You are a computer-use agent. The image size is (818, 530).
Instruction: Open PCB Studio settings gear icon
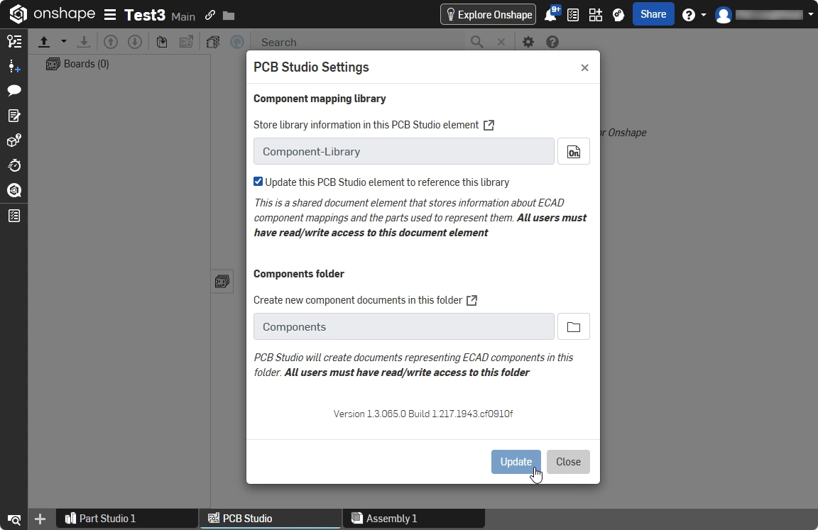pos(528,42)
